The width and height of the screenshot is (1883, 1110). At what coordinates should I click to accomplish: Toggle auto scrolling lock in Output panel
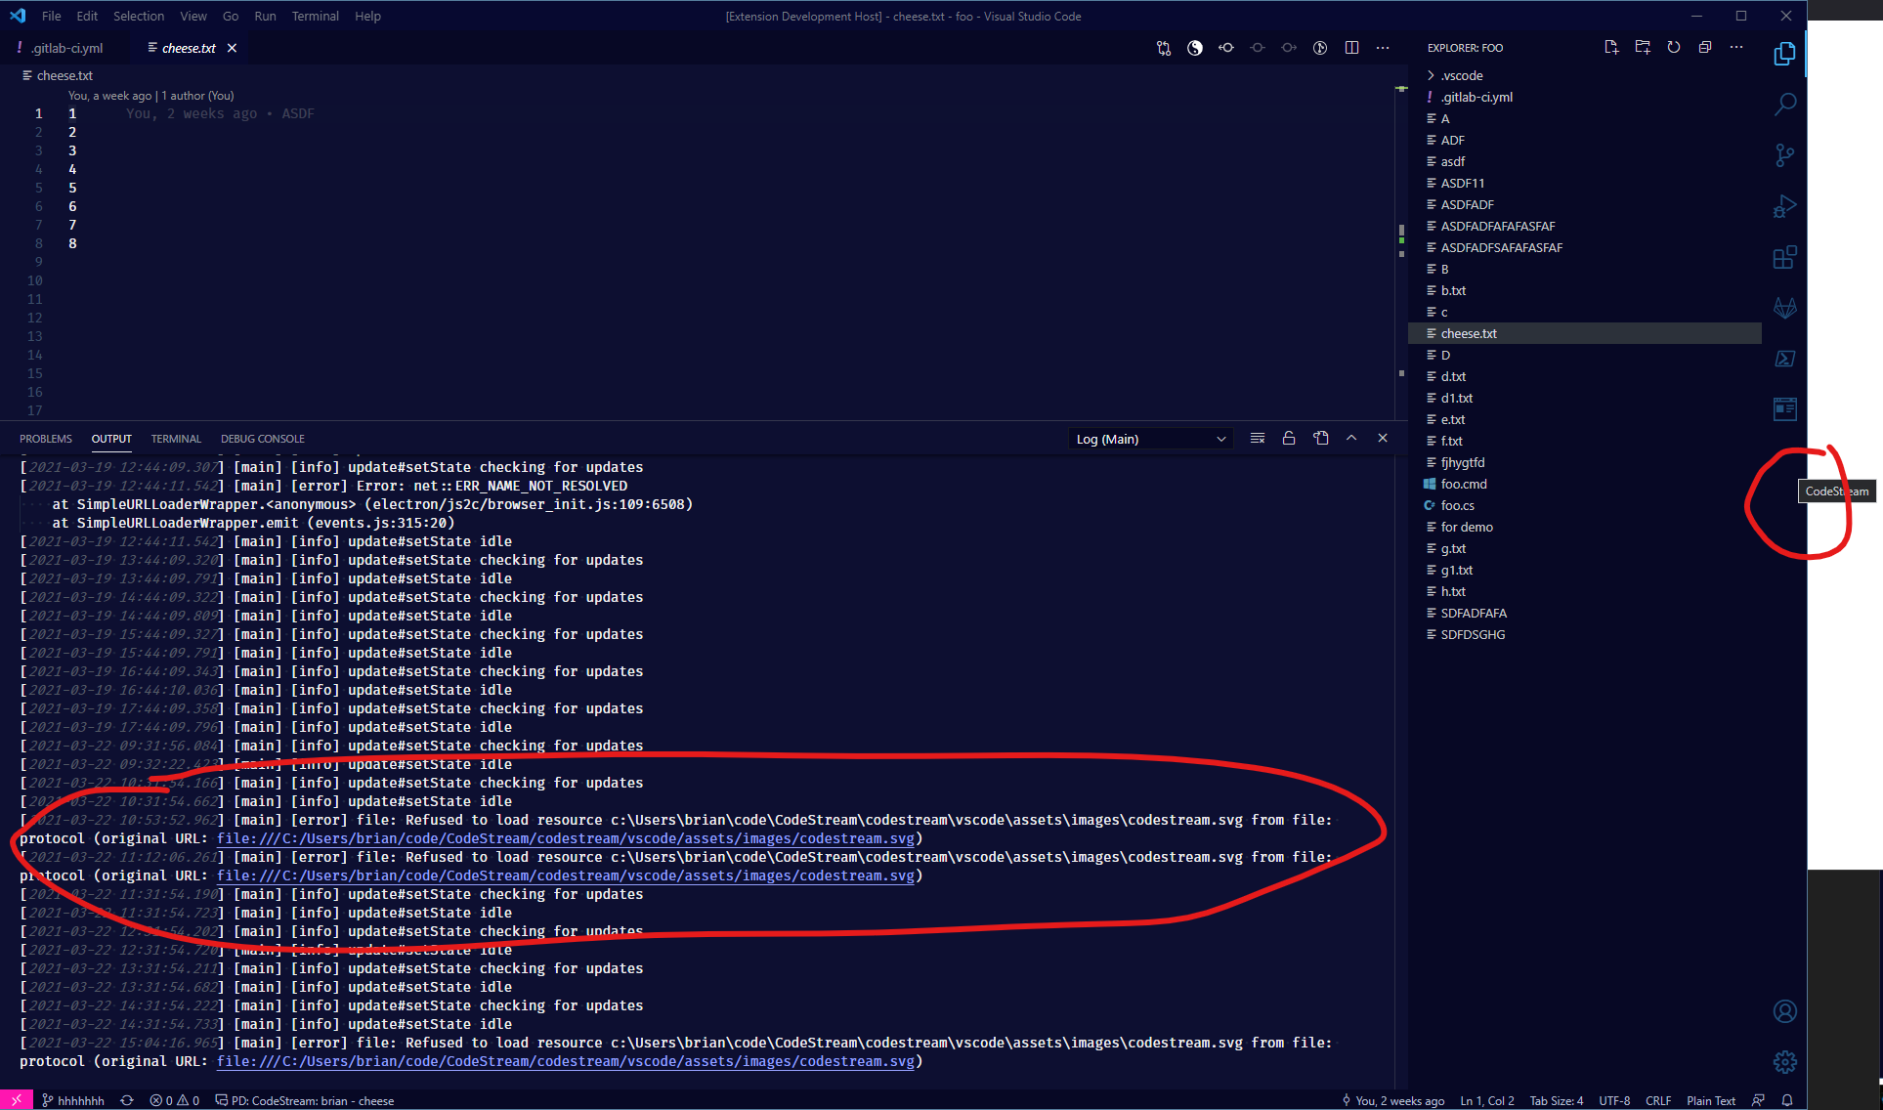(1289, 438)
